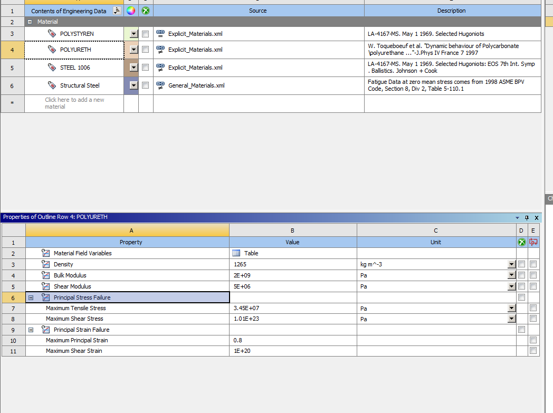The height and width of the screenshot is (413, 553).
Task: Click the parameterize icon in column E header
Action: click(x=533, y=242)
